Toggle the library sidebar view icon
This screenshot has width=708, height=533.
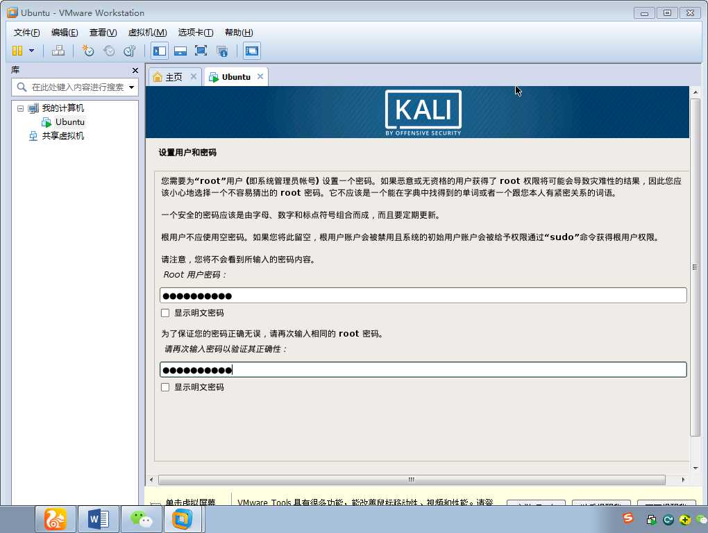click(160, 51)
